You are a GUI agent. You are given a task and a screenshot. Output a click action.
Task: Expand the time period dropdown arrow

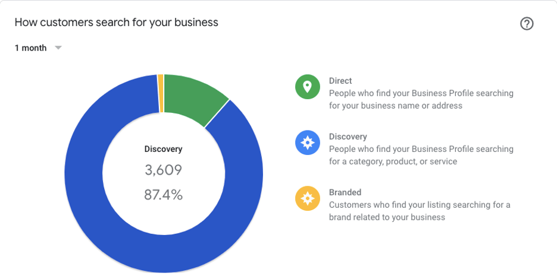pos(58,48)
